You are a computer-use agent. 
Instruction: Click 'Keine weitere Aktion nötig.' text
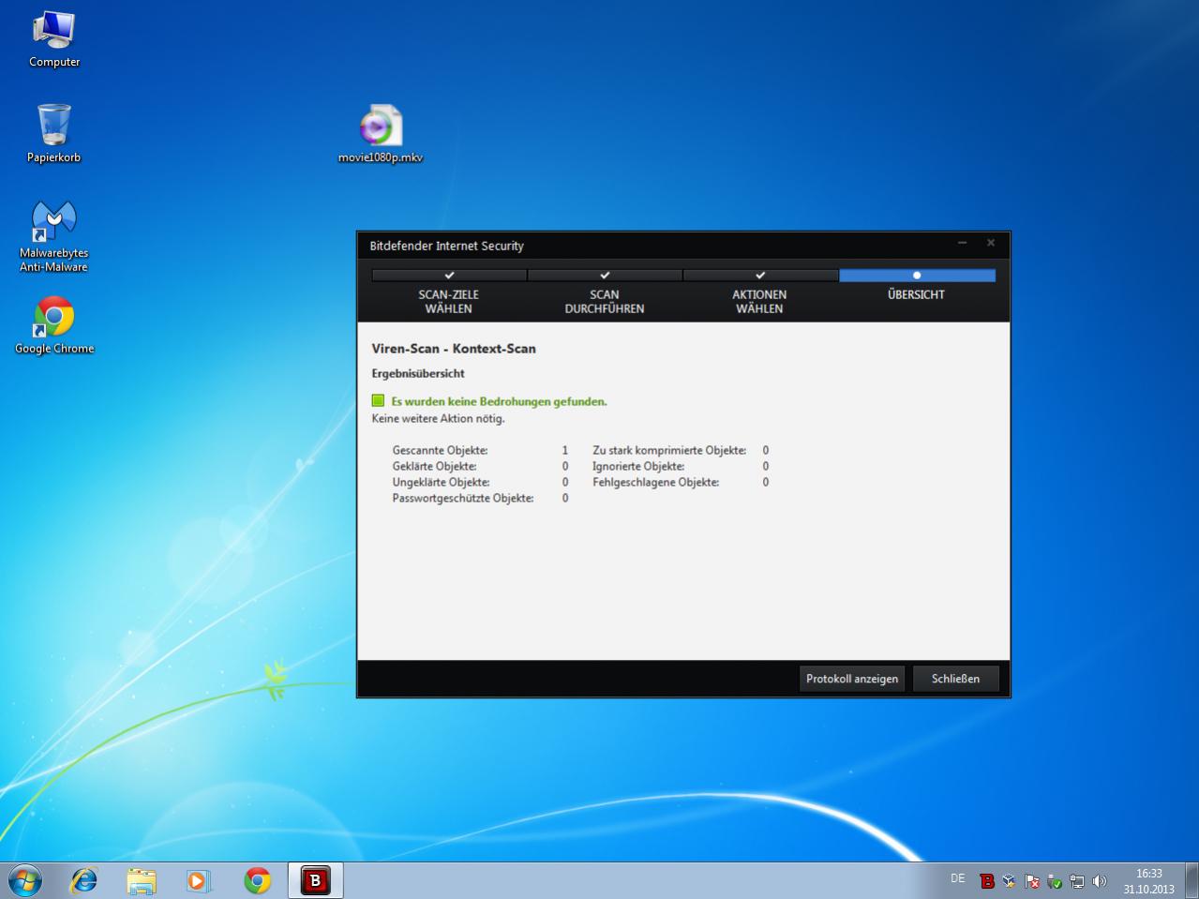pyautogui.click(x=438, y=418)
